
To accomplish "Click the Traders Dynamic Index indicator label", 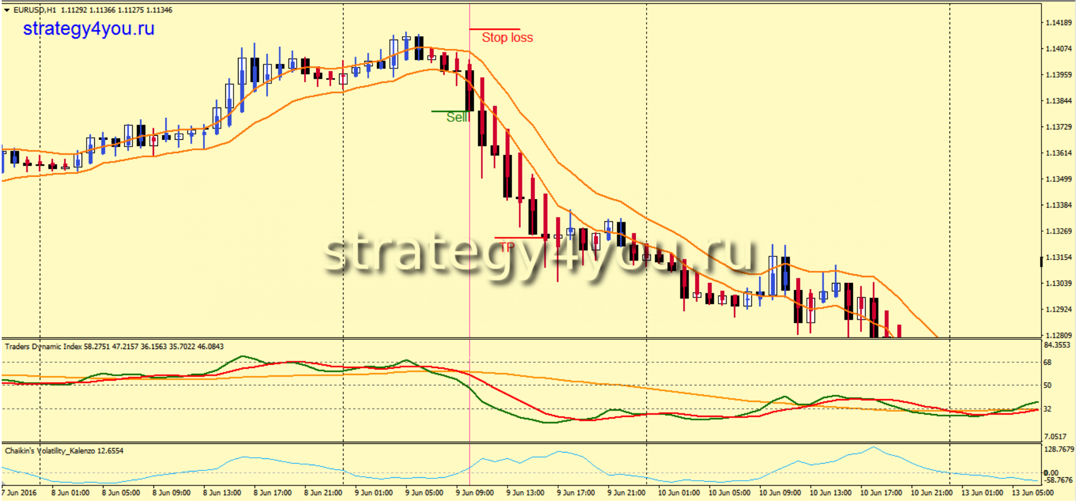I will pyautogui.click(x=44, y=346).
